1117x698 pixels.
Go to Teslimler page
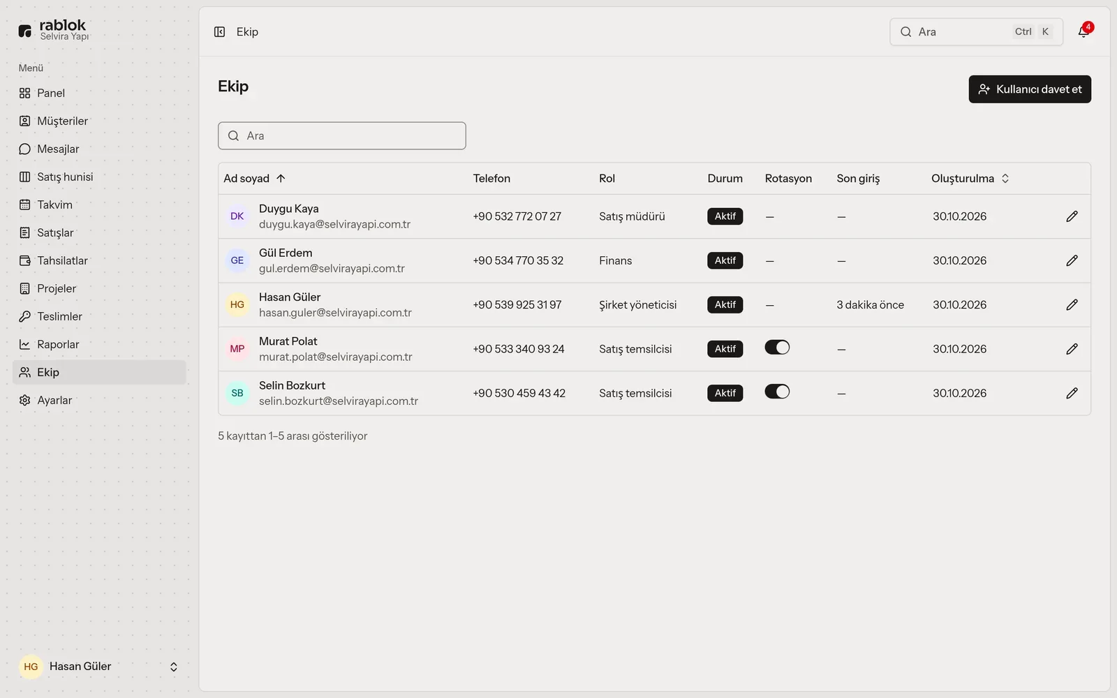99,316
